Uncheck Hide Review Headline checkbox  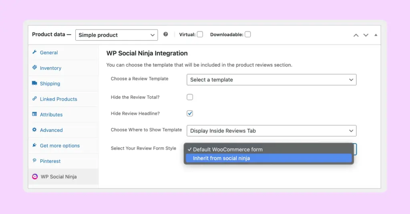pos(190,113)
